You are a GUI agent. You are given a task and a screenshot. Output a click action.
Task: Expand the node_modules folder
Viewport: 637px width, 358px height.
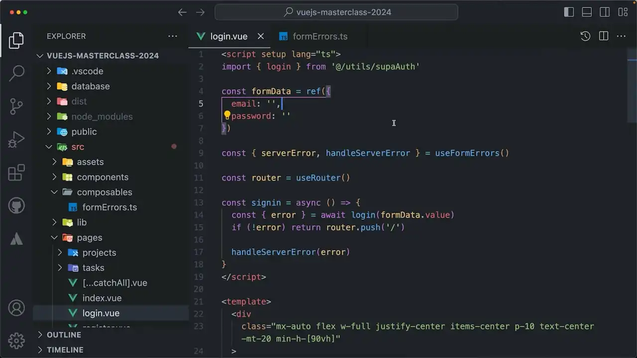tap(49, 116)
